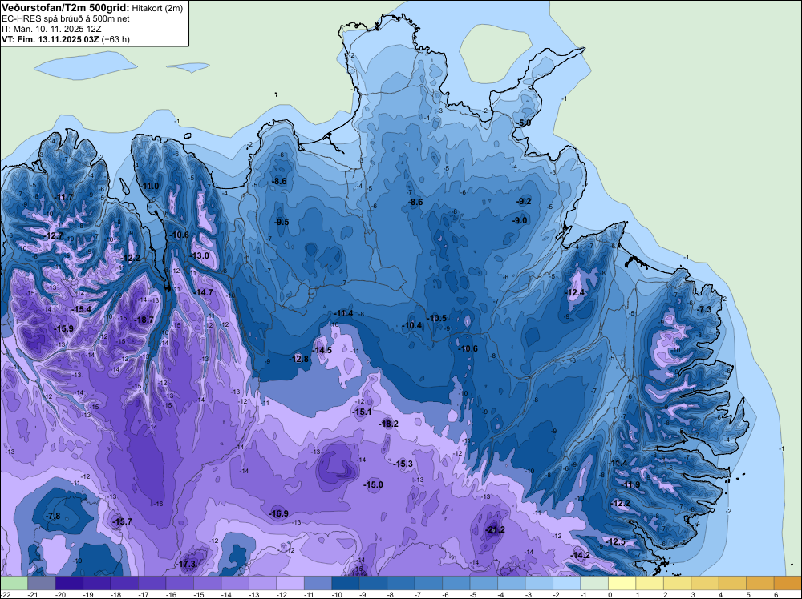Click the -12.5 temperature label

click(615, 541)
